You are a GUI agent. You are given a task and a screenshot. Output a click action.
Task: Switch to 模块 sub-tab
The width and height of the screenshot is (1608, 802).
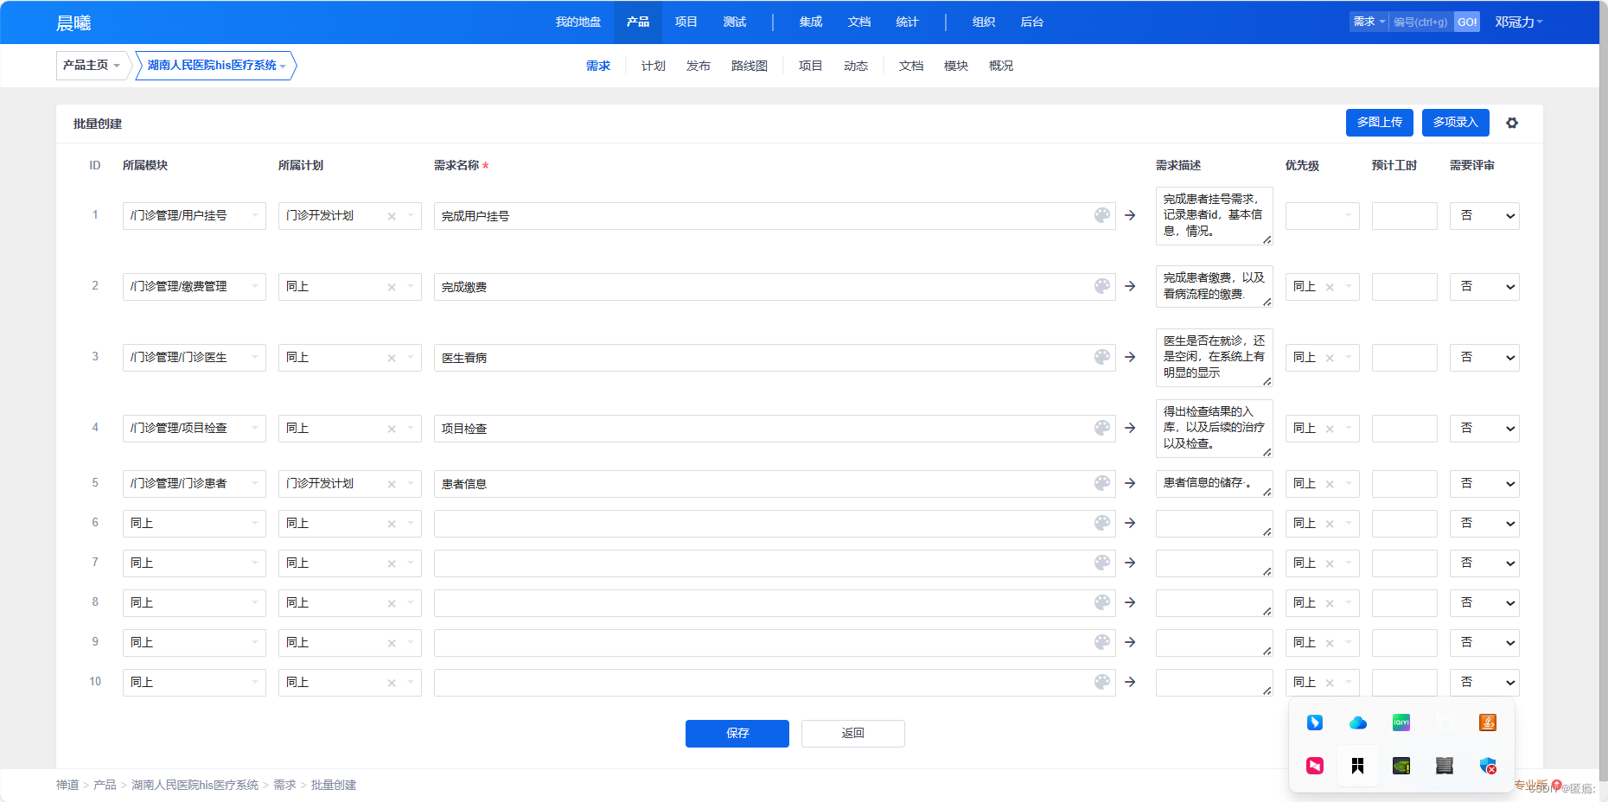(x=955, y=66)
